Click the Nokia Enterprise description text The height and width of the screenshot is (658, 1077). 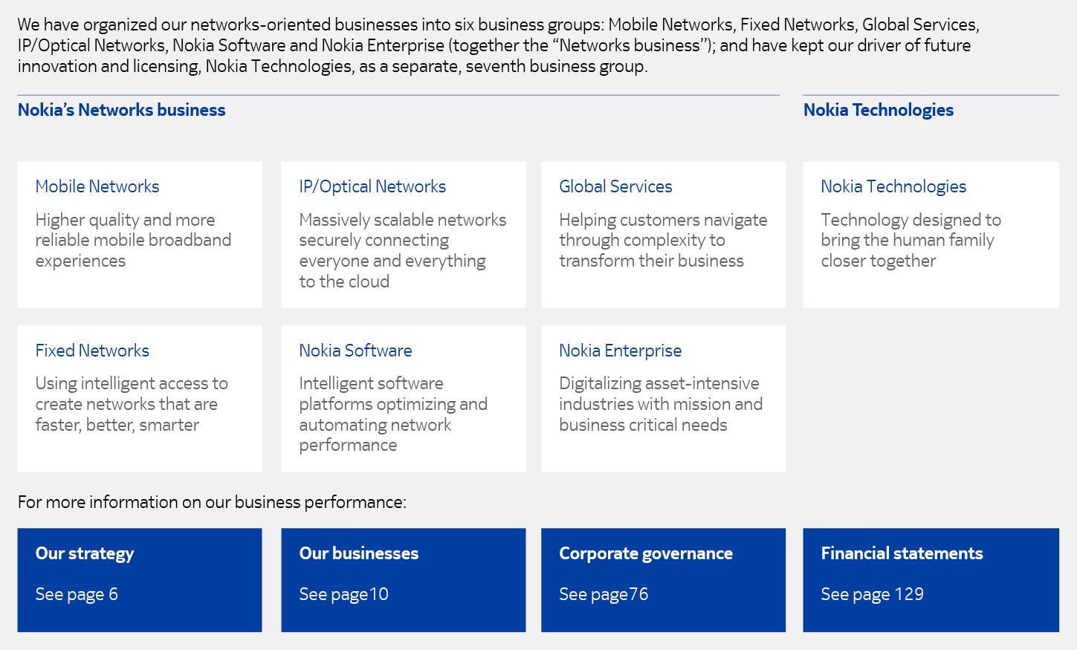pyautogui.click(x=660, y=405)
